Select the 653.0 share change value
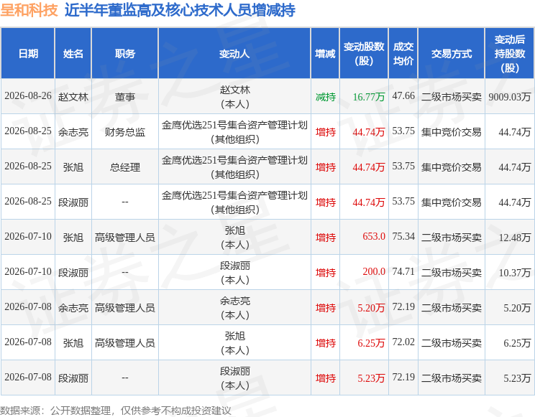 click(x=374, y=236)
